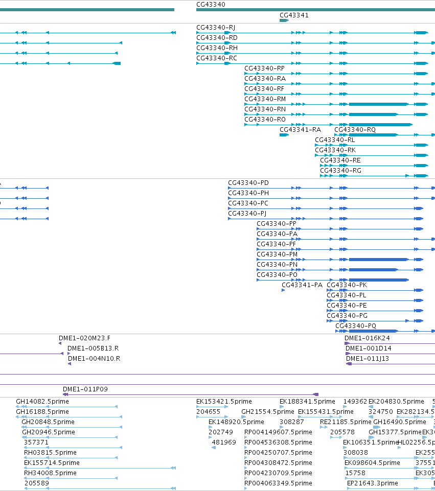This screenshot has height=491, width=435.
Task: Select transcript CG43340-RH
Action: pos(217,48)
